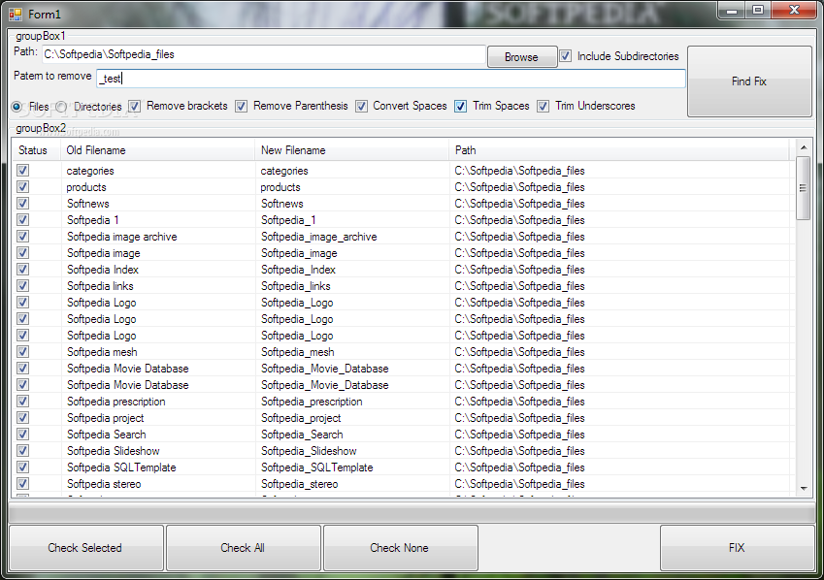Uncheck the Softpedia Search row checkbox
824x580 pixels.
point(22,434)
